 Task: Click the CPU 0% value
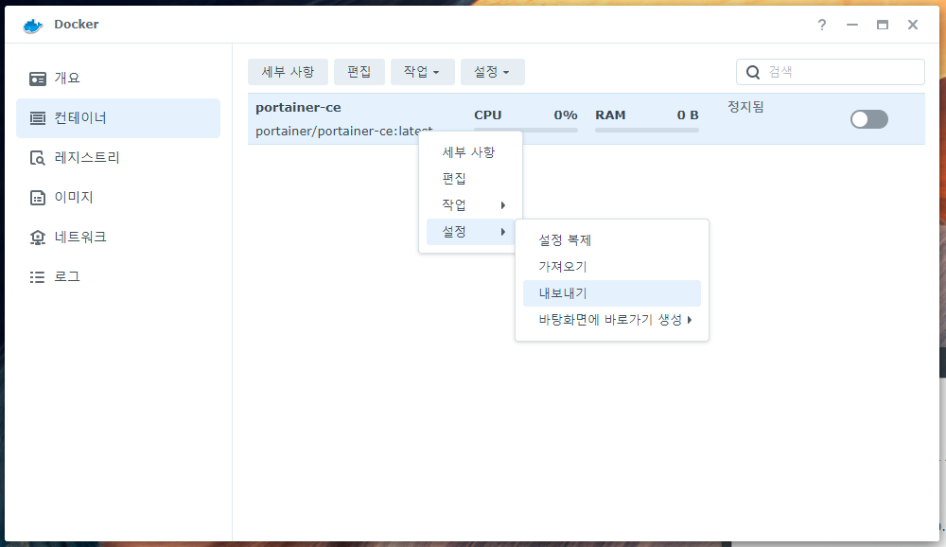(566, 115)
